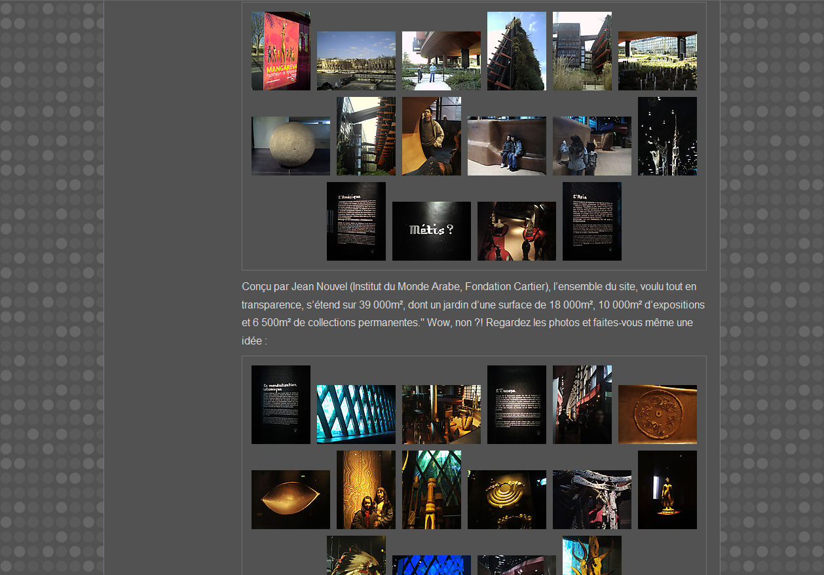Screen dimensions: 824x575
Task: Open the illuminated golden statue photo
Action: point(667,490)
